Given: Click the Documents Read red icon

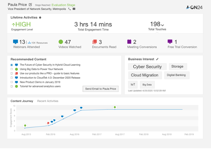Looking at the screenshot, I should click(x=95, y=42).
